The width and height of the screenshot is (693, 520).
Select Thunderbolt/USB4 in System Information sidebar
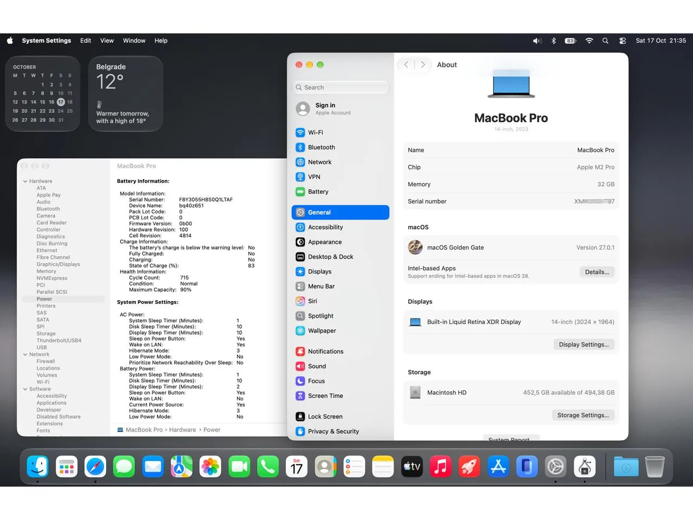[x=59, y=341]
